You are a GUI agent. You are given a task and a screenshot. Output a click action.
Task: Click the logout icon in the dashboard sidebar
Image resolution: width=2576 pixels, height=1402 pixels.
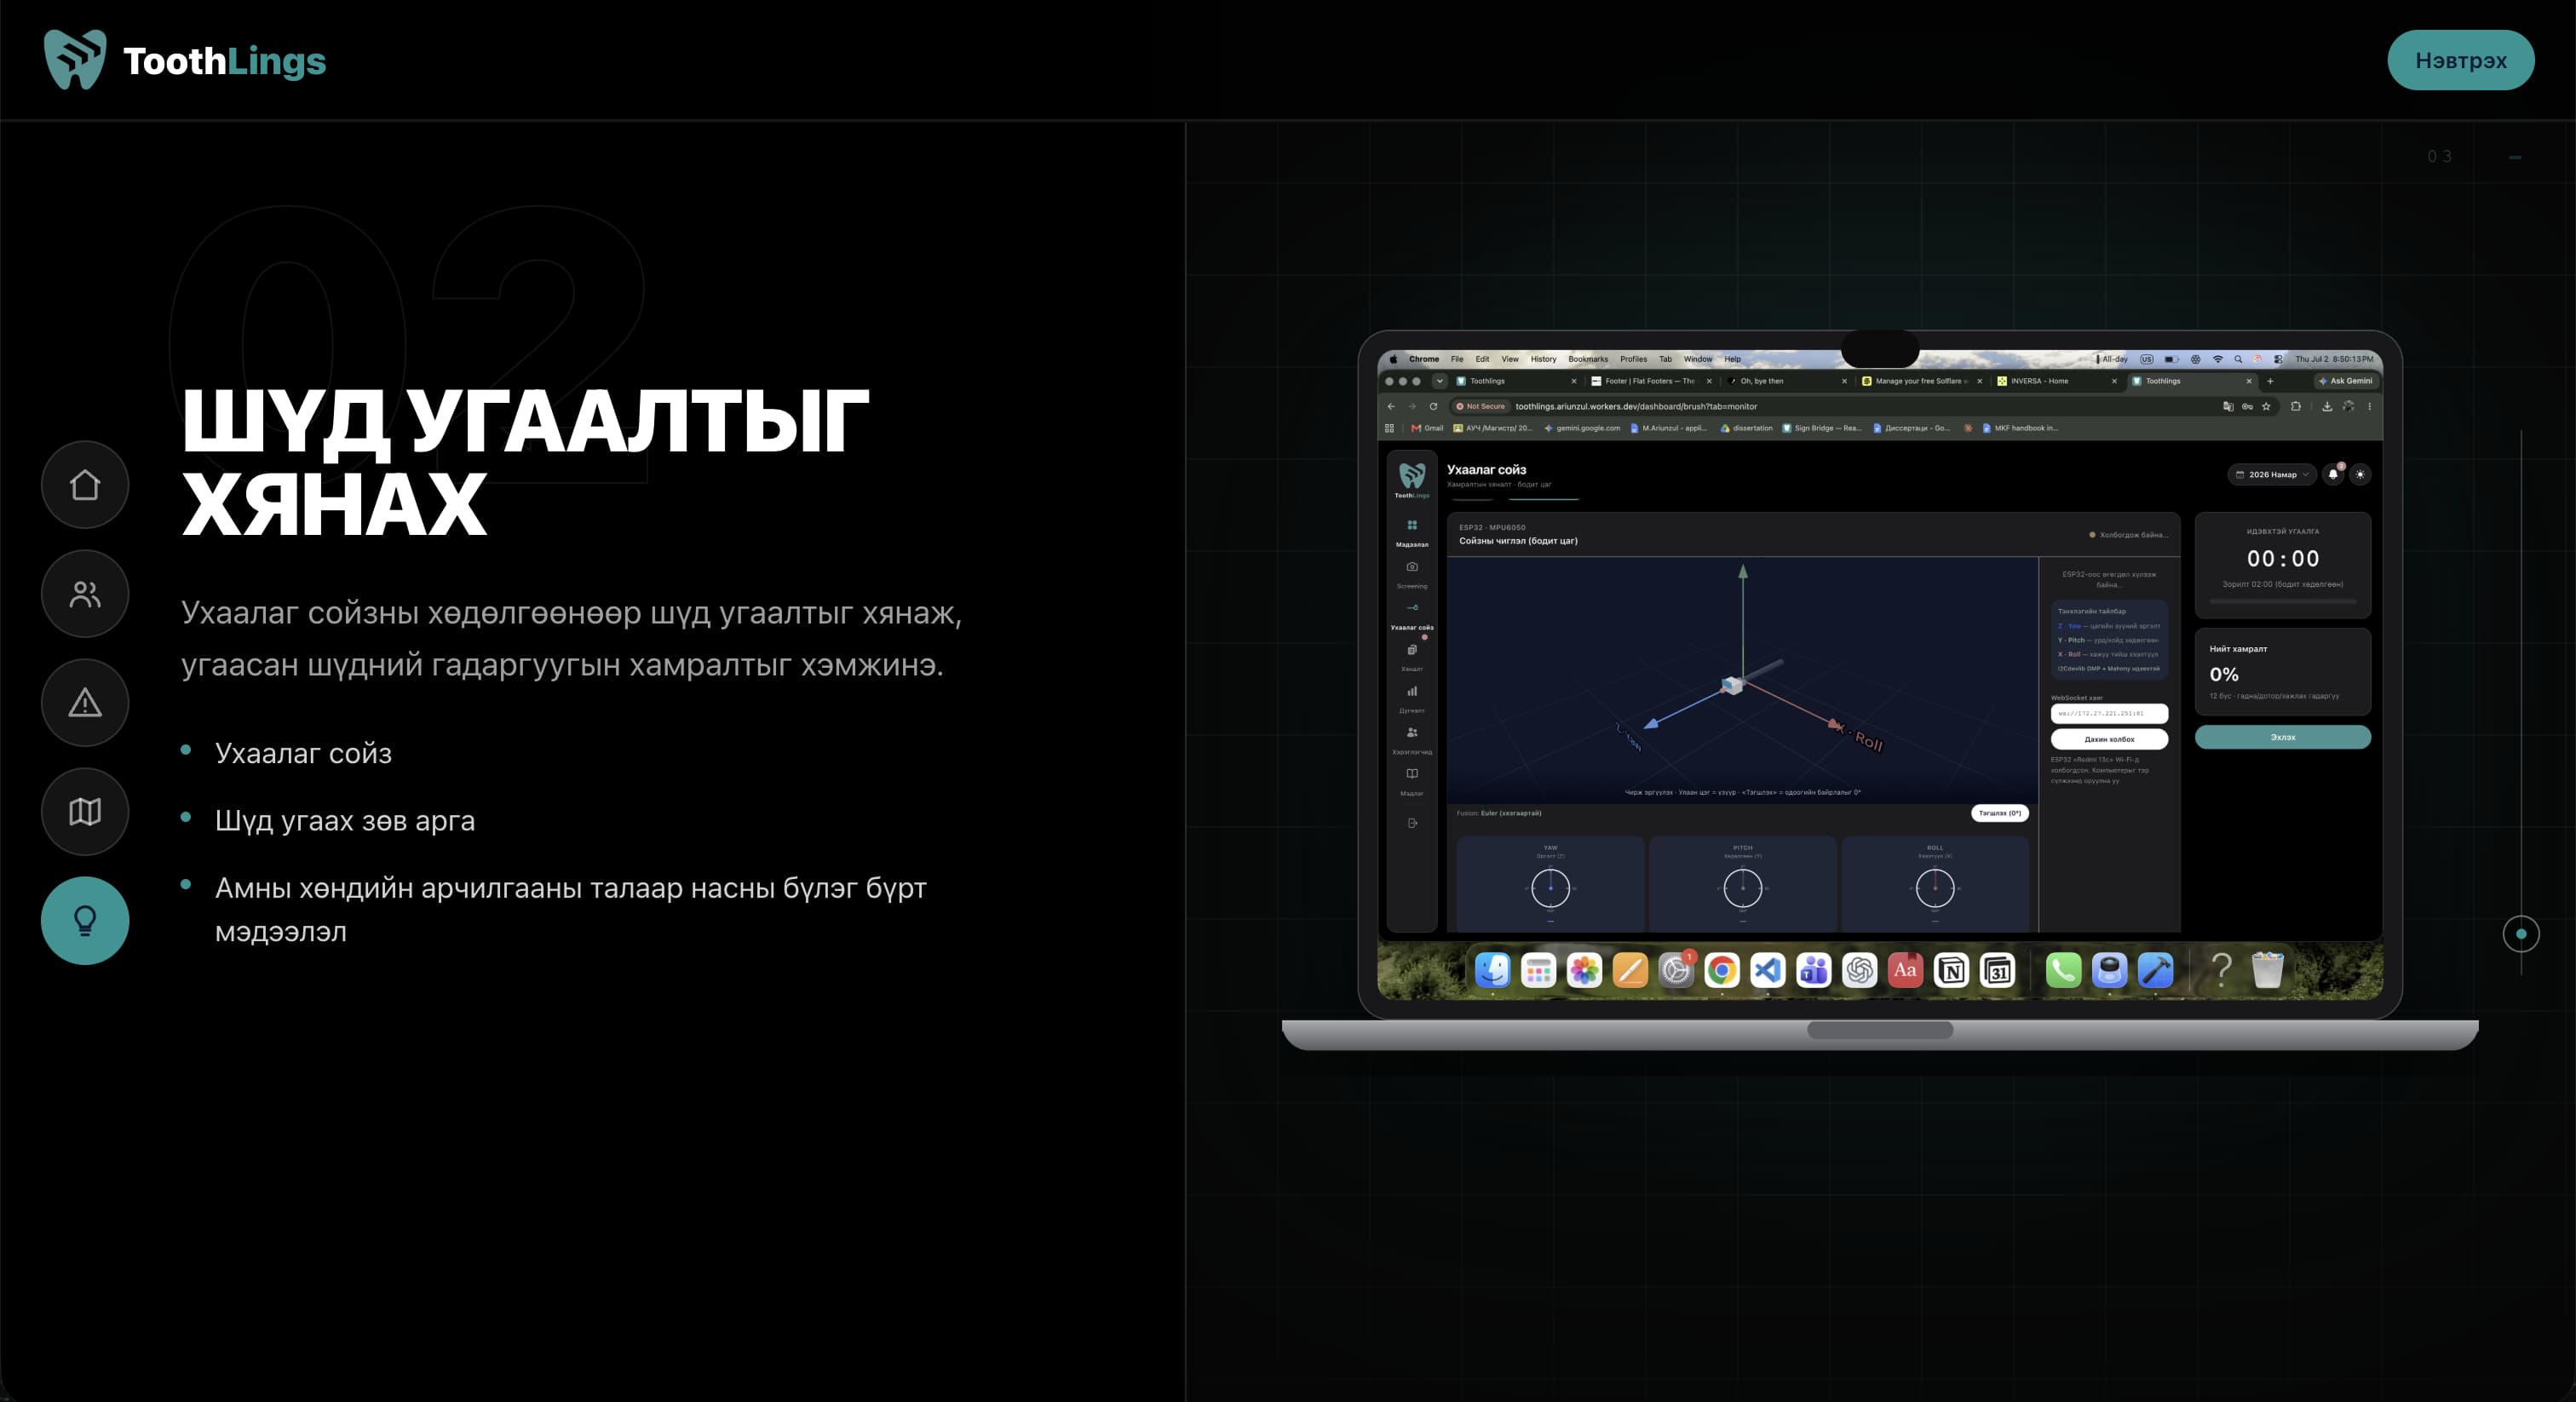pos(1412,823)
